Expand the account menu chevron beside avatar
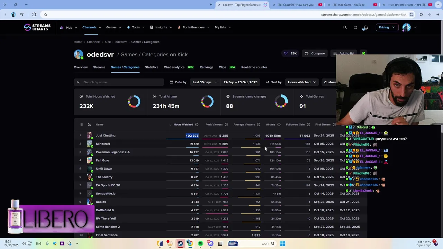The width and height of the screenshot is (443, 249). tap(415, 27)
